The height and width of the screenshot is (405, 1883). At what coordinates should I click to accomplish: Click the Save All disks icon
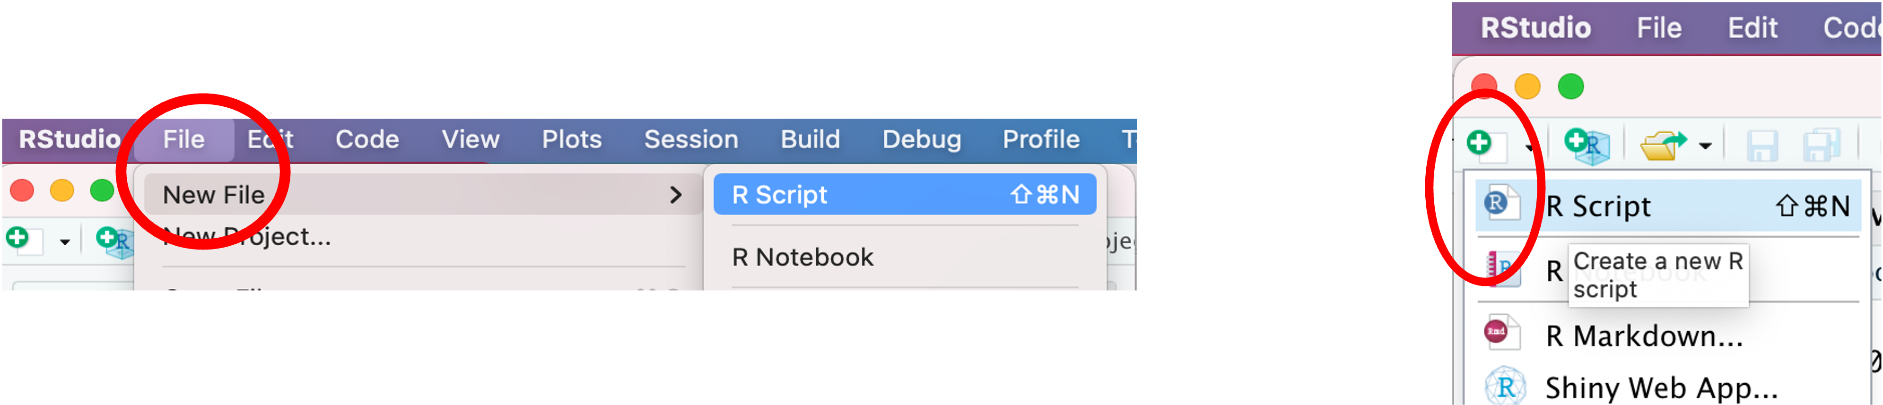[x=1821, y=146]
